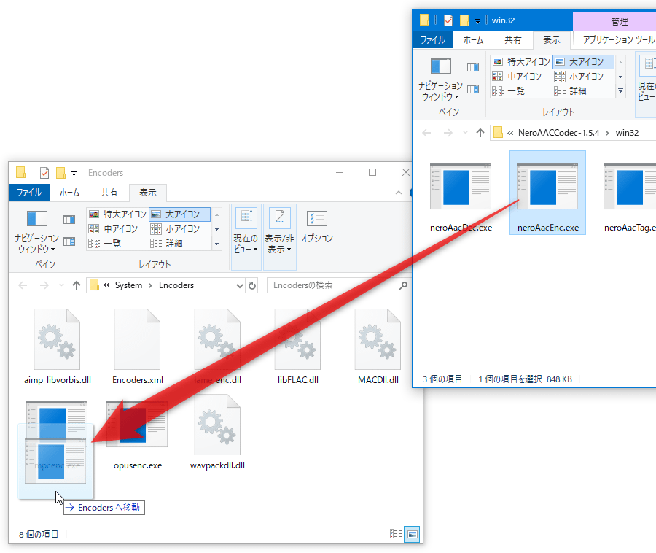The width and height of the screenshot is (656, 553).
Task: Select View tab in Encoders window
Action: [x=148, y=193]
